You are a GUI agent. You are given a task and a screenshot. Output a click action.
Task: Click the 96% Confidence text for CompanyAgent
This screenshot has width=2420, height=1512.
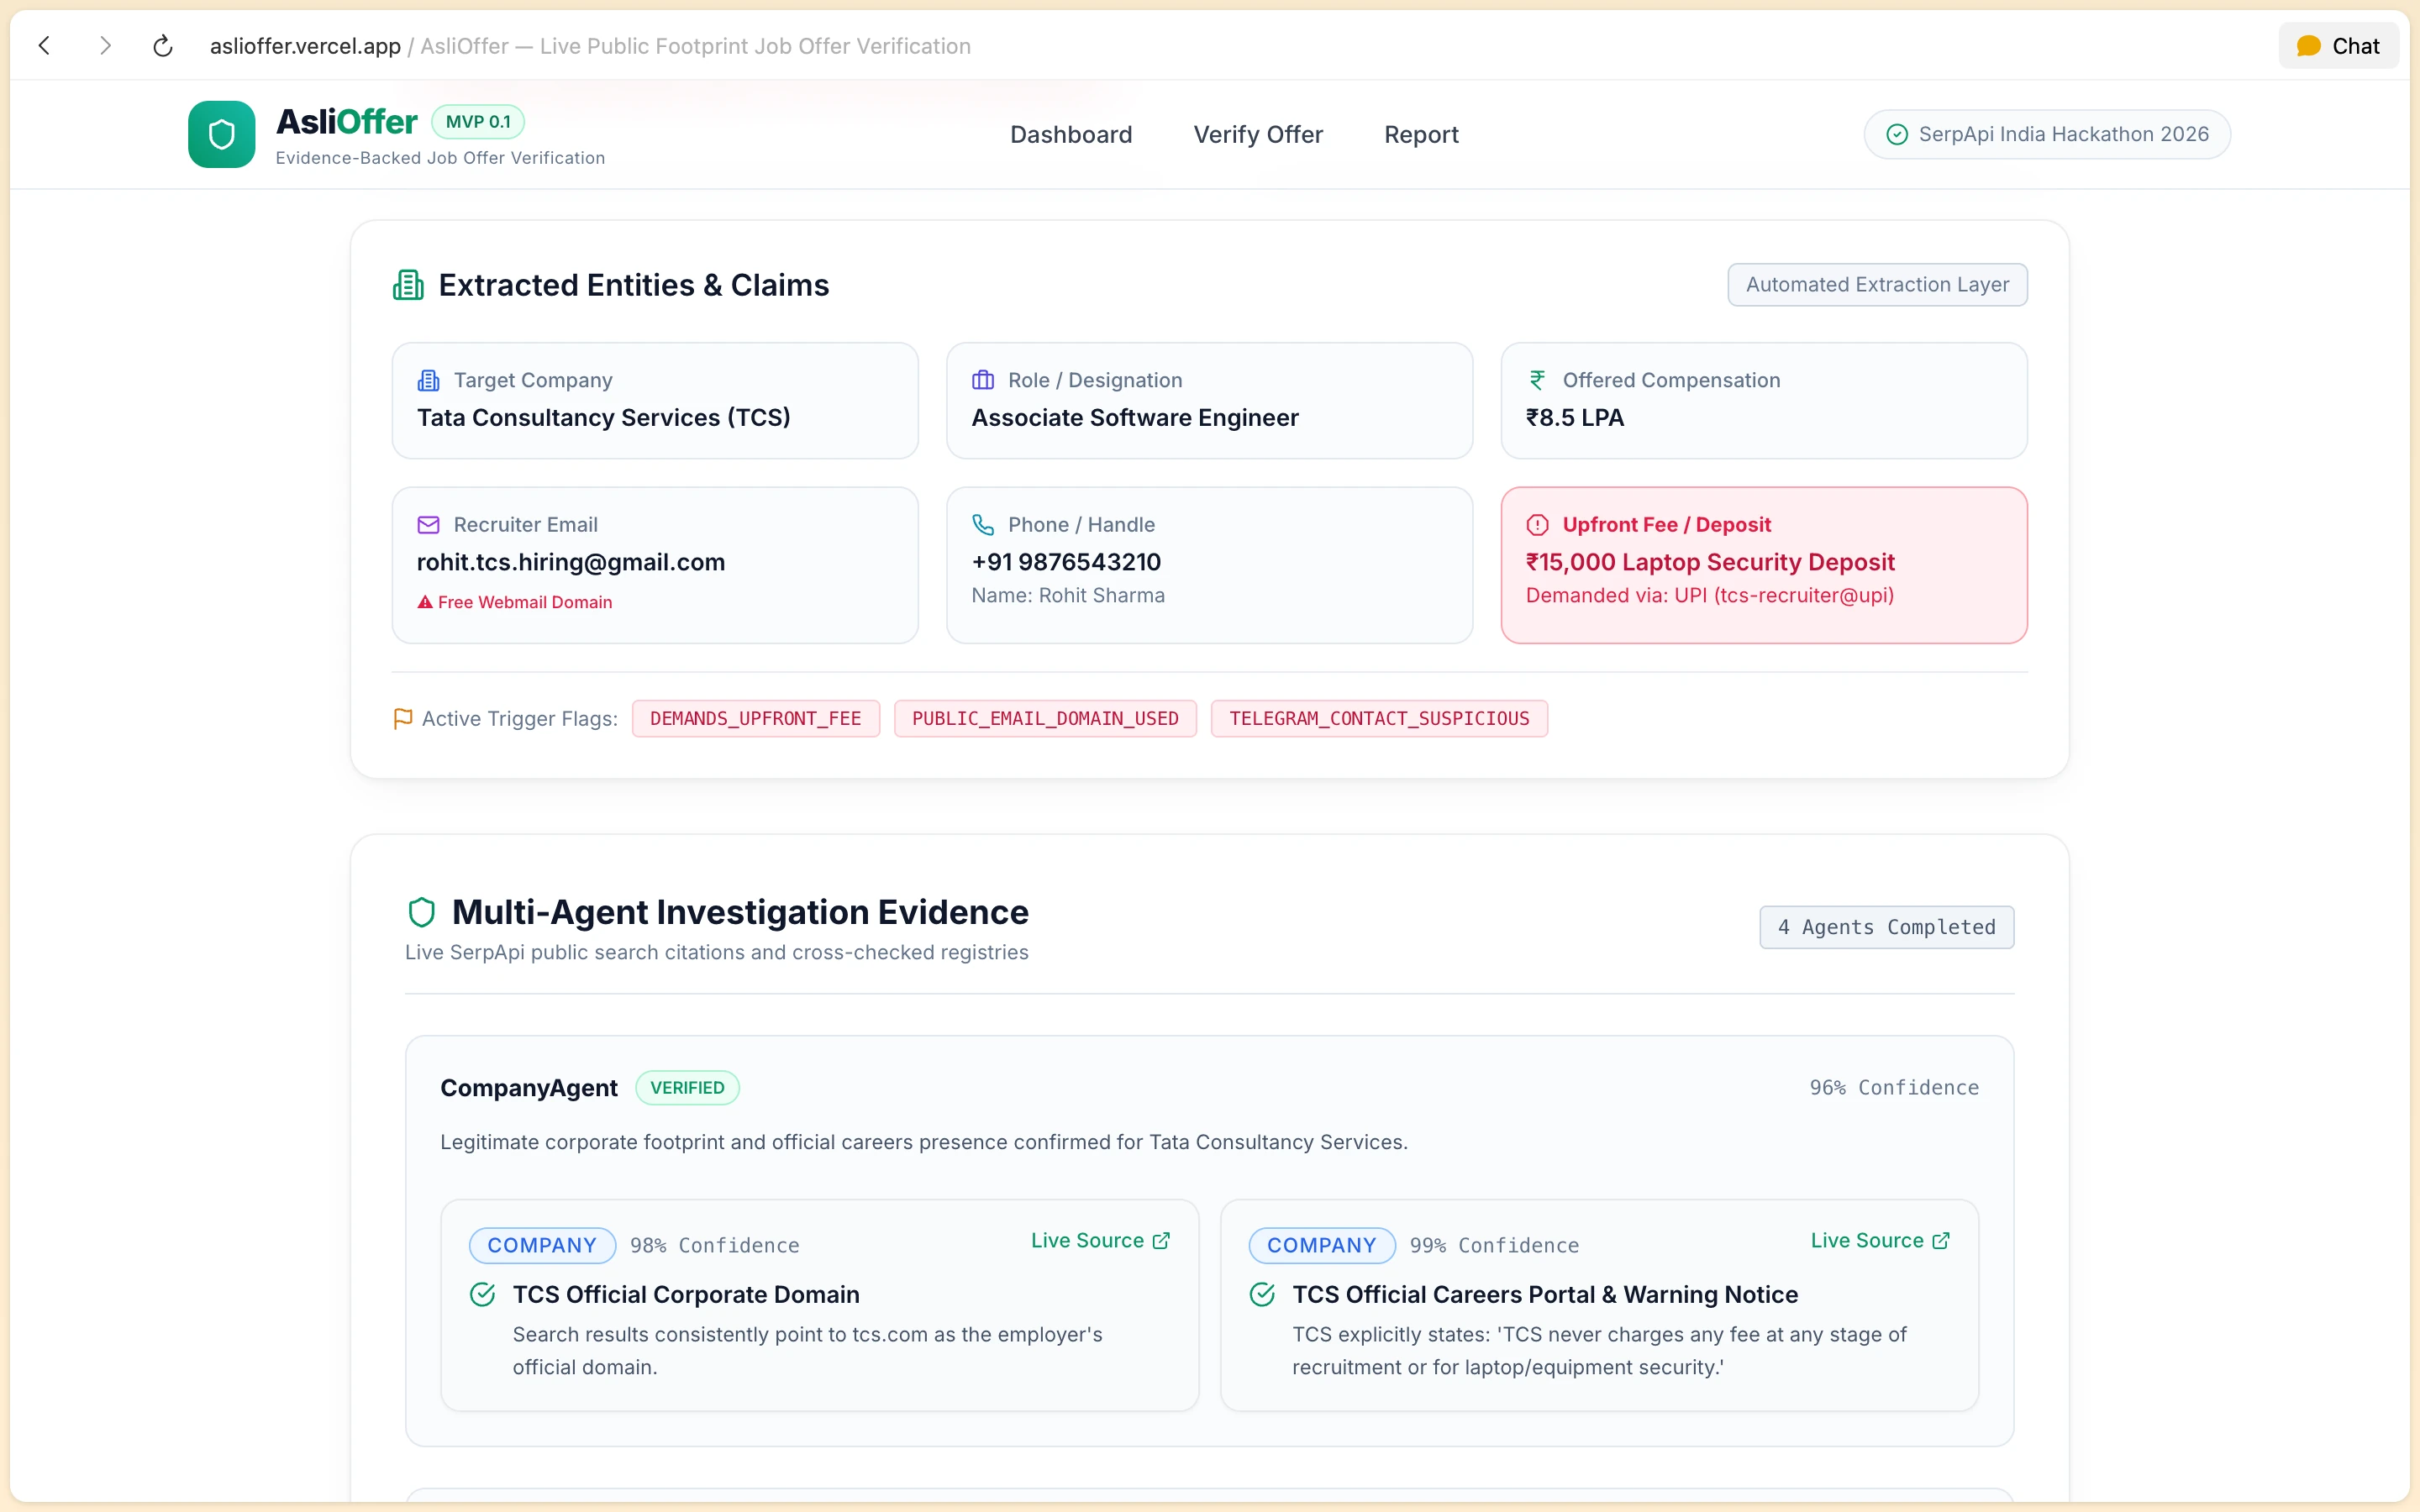pos(1894,1087)
